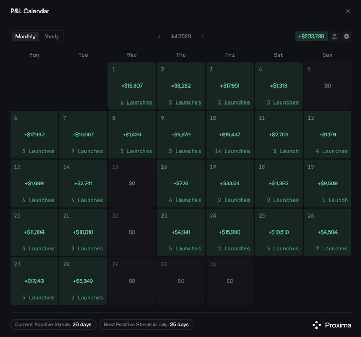Image resolution: width=361 pixels, height=337 pixels.
Task: Select July 2 cell showing +$8,282
Action: click(181, 85)
